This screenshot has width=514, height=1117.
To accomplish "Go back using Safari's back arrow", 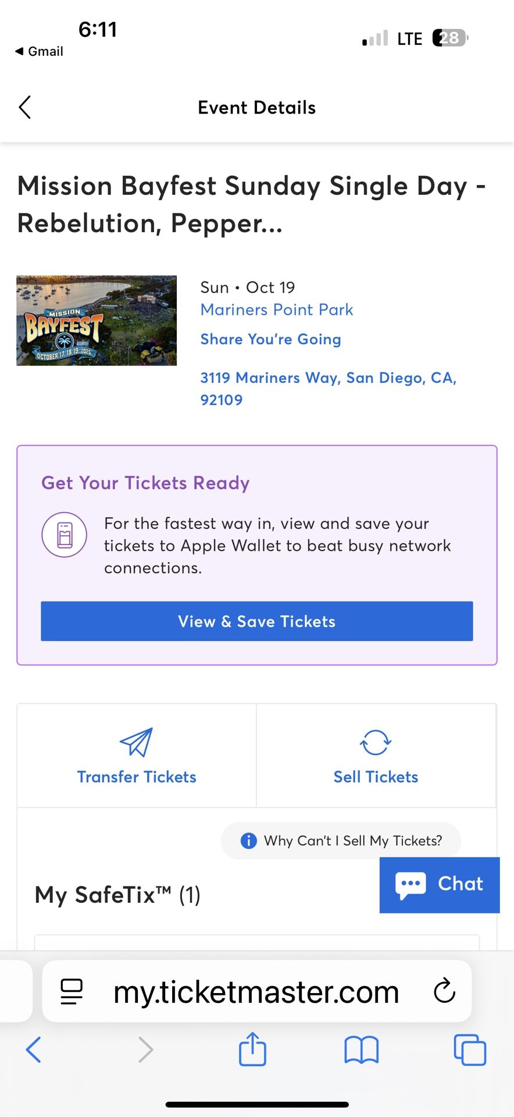I will pyautogui.click(x=34, y=1050).
